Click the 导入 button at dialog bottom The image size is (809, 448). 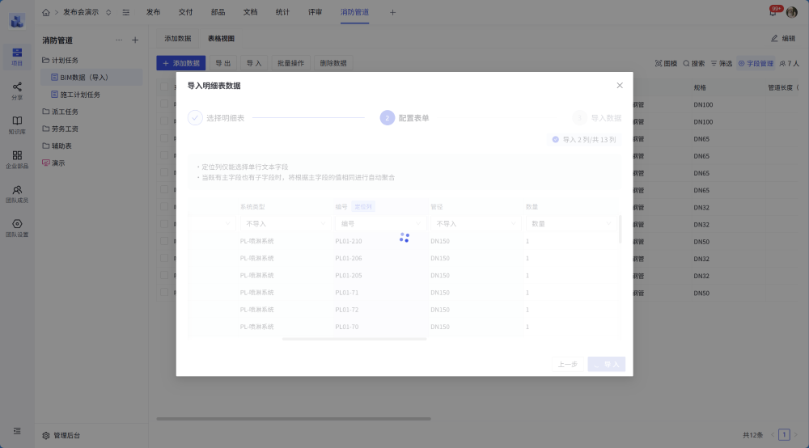pyautogui.click(x=607, y=365)
